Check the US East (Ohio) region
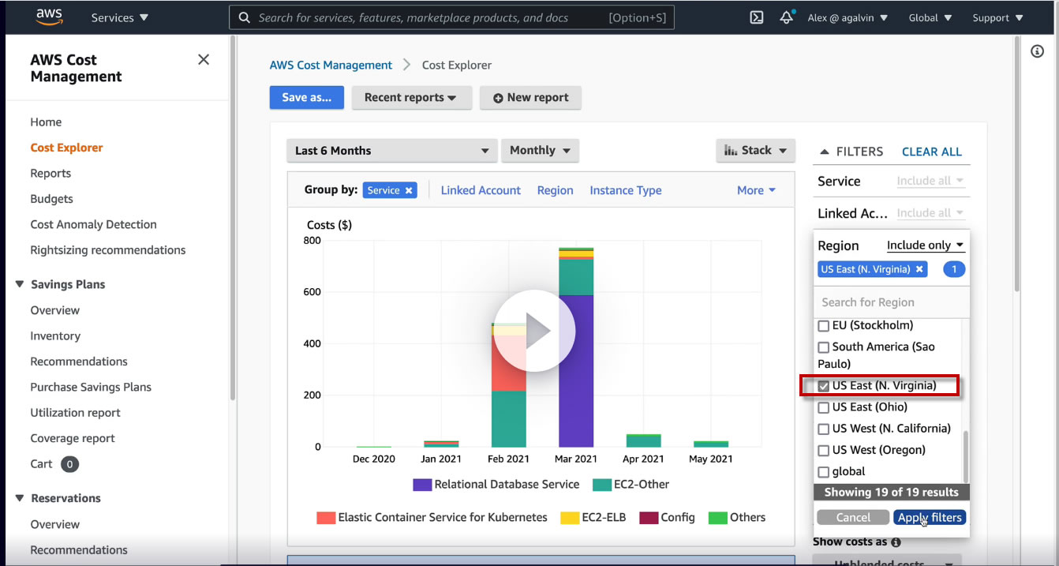Screen dimensions: 1059x566 click(824, 407)
